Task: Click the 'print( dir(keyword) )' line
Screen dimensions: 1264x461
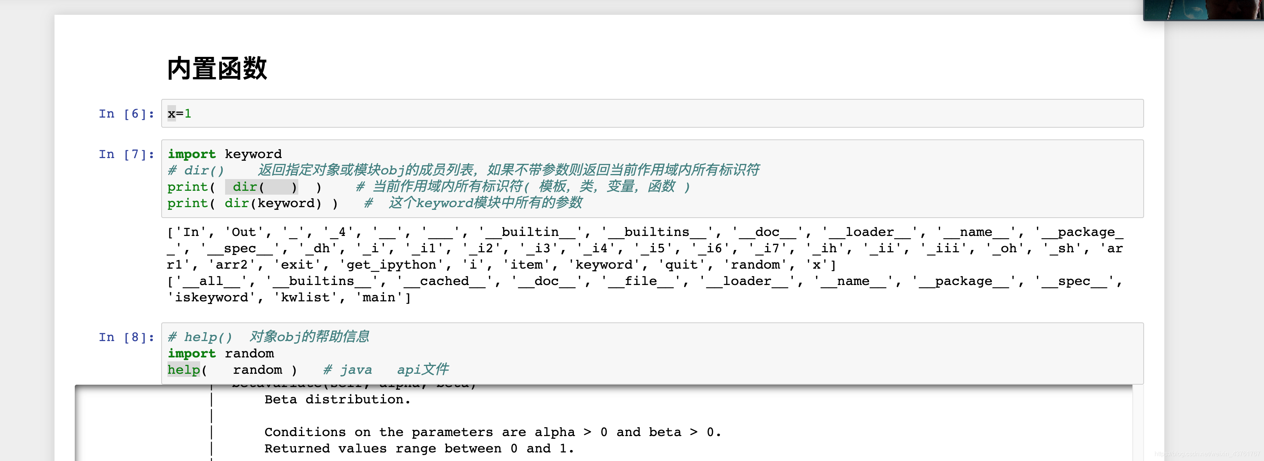Action: pos(253,203)
